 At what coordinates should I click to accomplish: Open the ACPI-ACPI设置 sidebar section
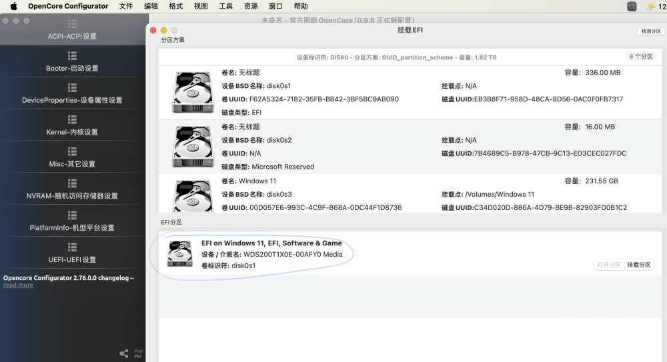(72, 30)
